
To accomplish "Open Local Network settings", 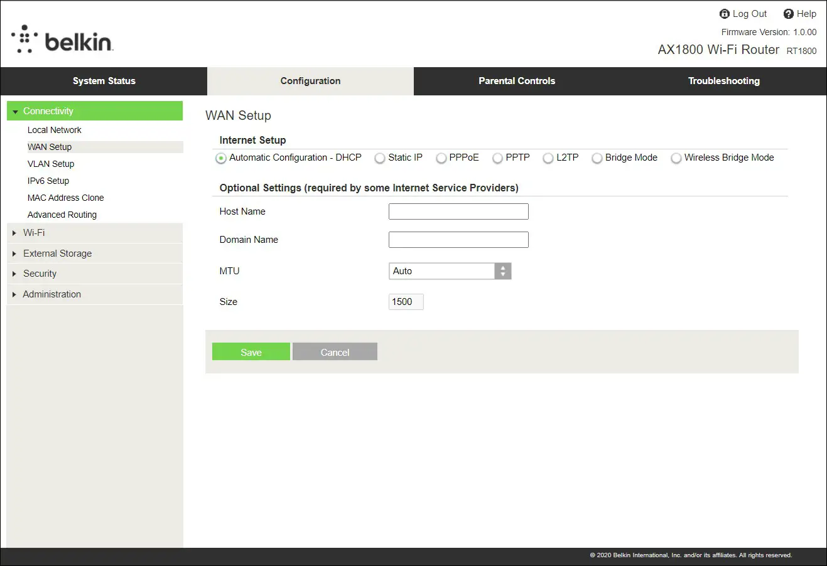I will (55, 130).
